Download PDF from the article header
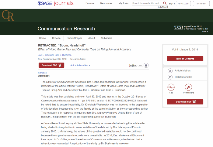The height and width of the screenshot is (147, 213). pos(51,65)
